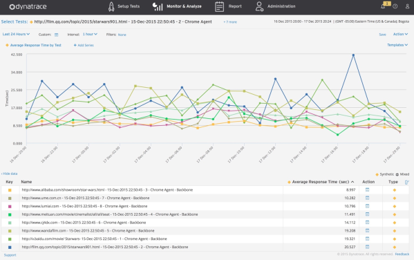Screen dimensions: 414x260
Task: Click the action icon for film.qq.com row
Action: 367,247
